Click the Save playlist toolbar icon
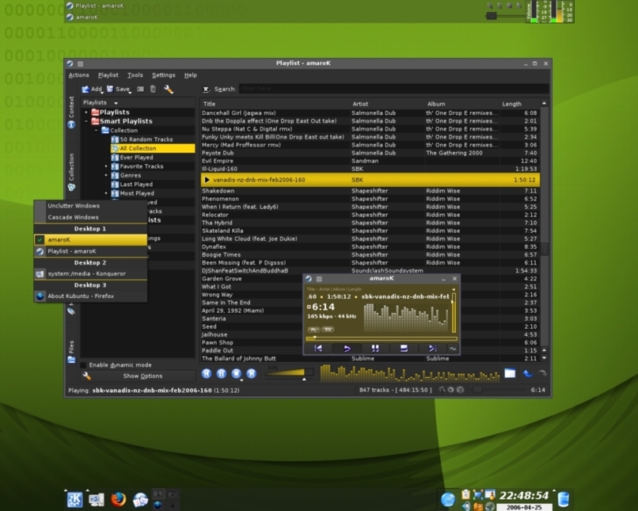This screenshot has height=511, width=638. 110,89
